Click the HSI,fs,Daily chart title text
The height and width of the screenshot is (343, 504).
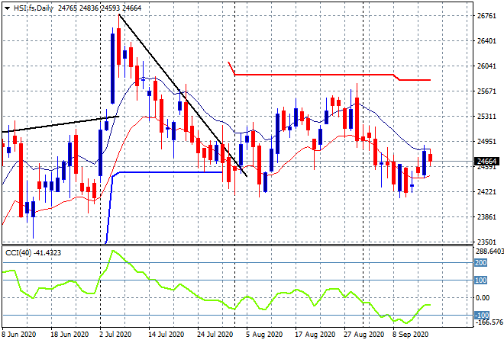coord(34,8)
